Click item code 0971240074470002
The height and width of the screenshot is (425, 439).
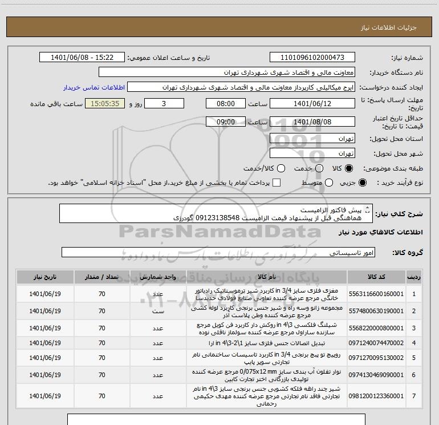click(376, 343)
